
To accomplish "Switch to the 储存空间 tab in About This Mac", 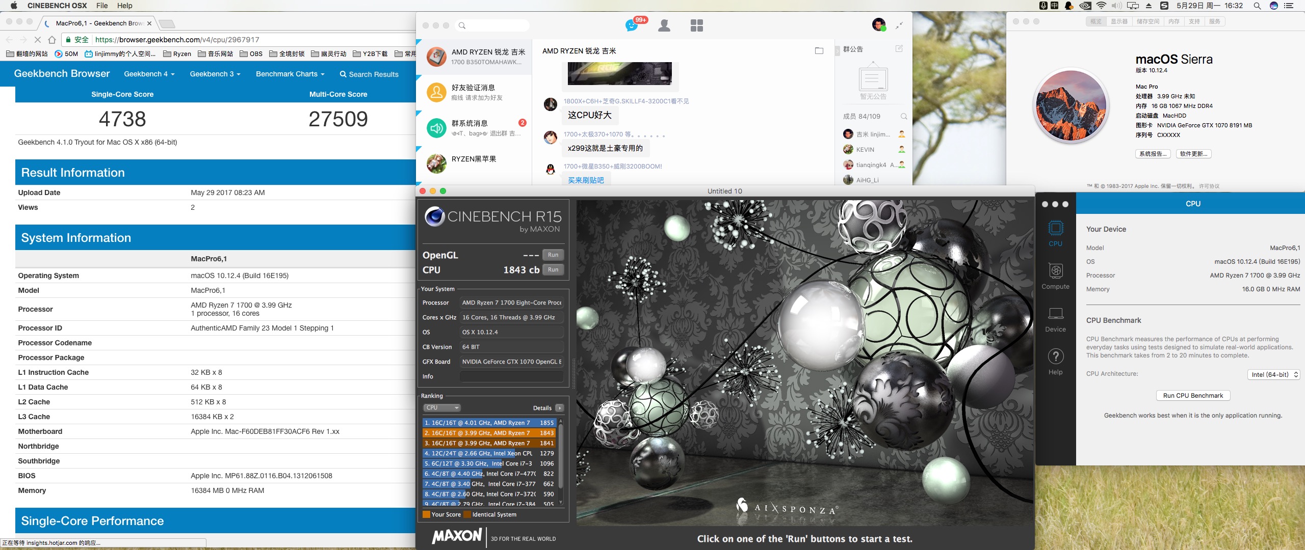I will tap(1148, 21).
